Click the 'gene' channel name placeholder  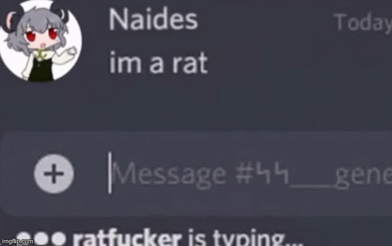(364, 176)
